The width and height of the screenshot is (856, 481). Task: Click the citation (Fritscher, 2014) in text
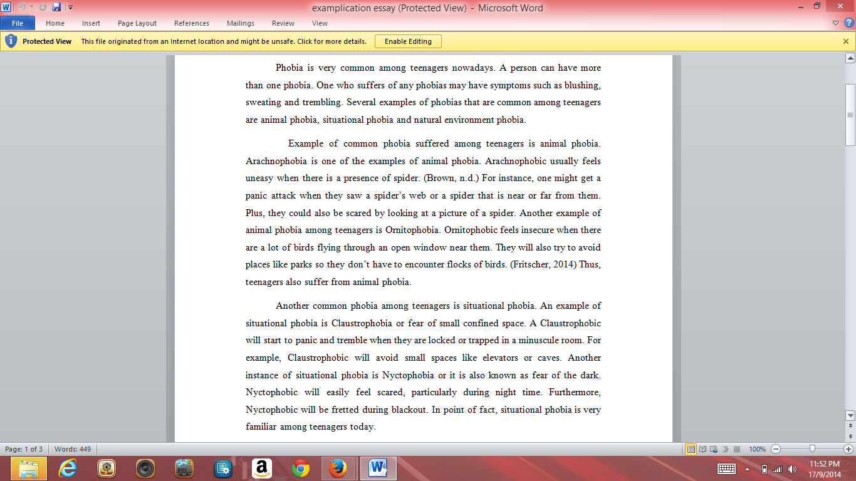543,264
